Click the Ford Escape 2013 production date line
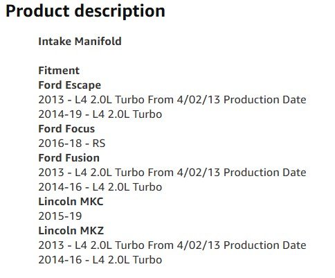The image size is (335, 278). click(172, 100)
